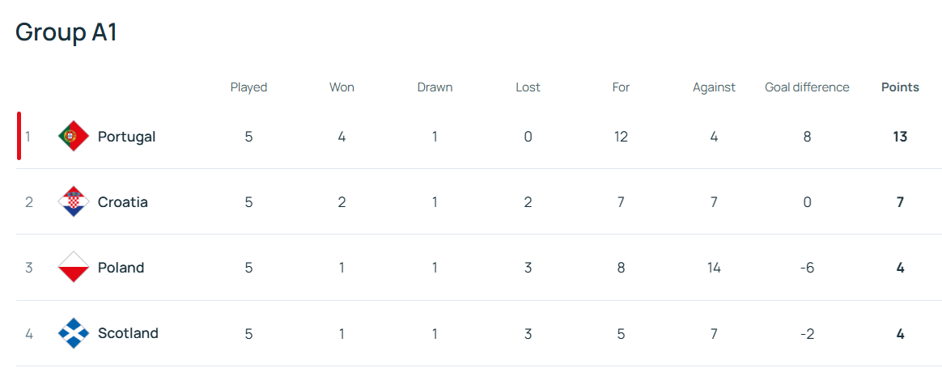Screen dimensions: 942x389
Task: Select the Poland team name
Action: 121,268
